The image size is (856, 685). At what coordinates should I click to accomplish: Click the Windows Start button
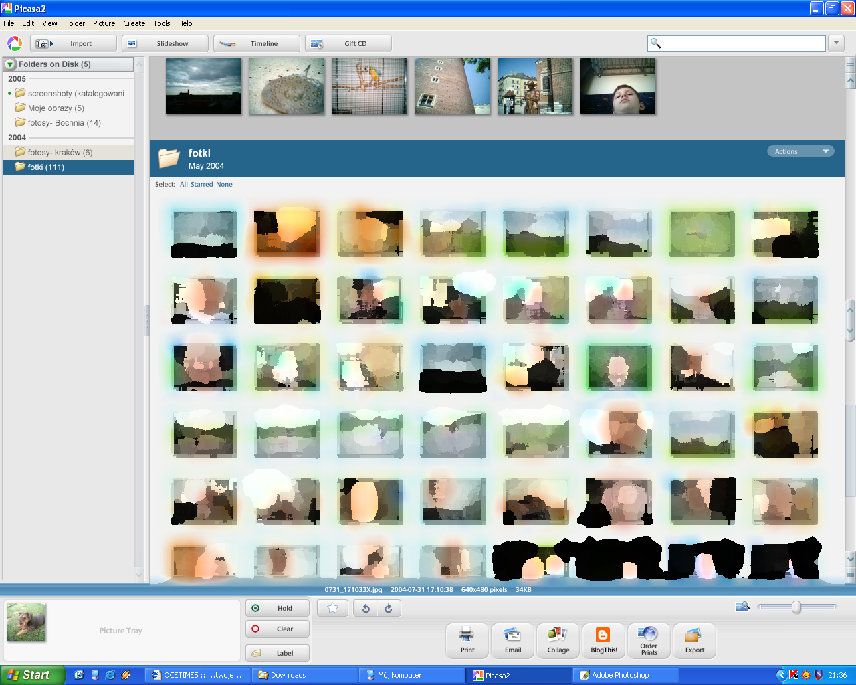[32, 675]
